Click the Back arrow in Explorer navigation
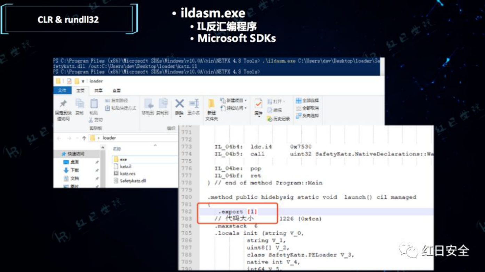Screen dimensions: 485x272 [59, 138]
